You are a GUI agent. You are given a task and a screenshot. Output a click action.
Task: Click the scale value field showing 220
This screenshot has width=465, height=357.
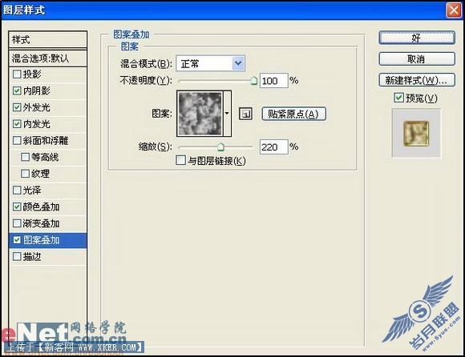273,146
